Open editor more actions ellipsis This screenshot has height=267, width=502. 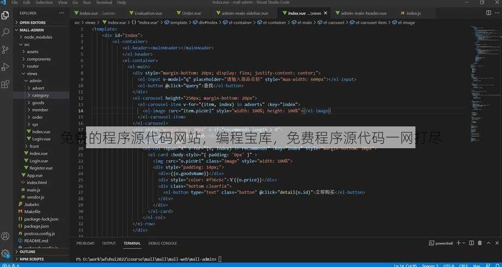497,13
